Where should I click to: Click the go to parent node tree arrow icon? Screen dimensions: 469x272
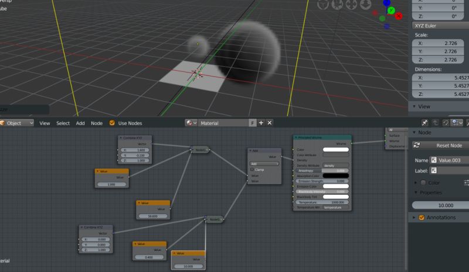[435, 123]
